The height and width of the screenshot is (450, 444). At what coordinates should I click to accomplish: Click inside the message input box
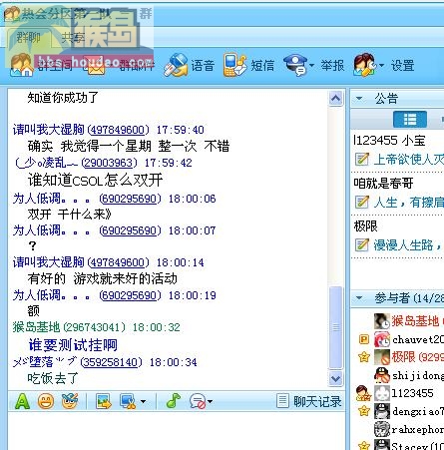point(177,431)
